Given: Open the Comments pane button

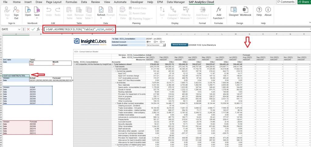Looking at the screenshot, I should pos(286,2).
